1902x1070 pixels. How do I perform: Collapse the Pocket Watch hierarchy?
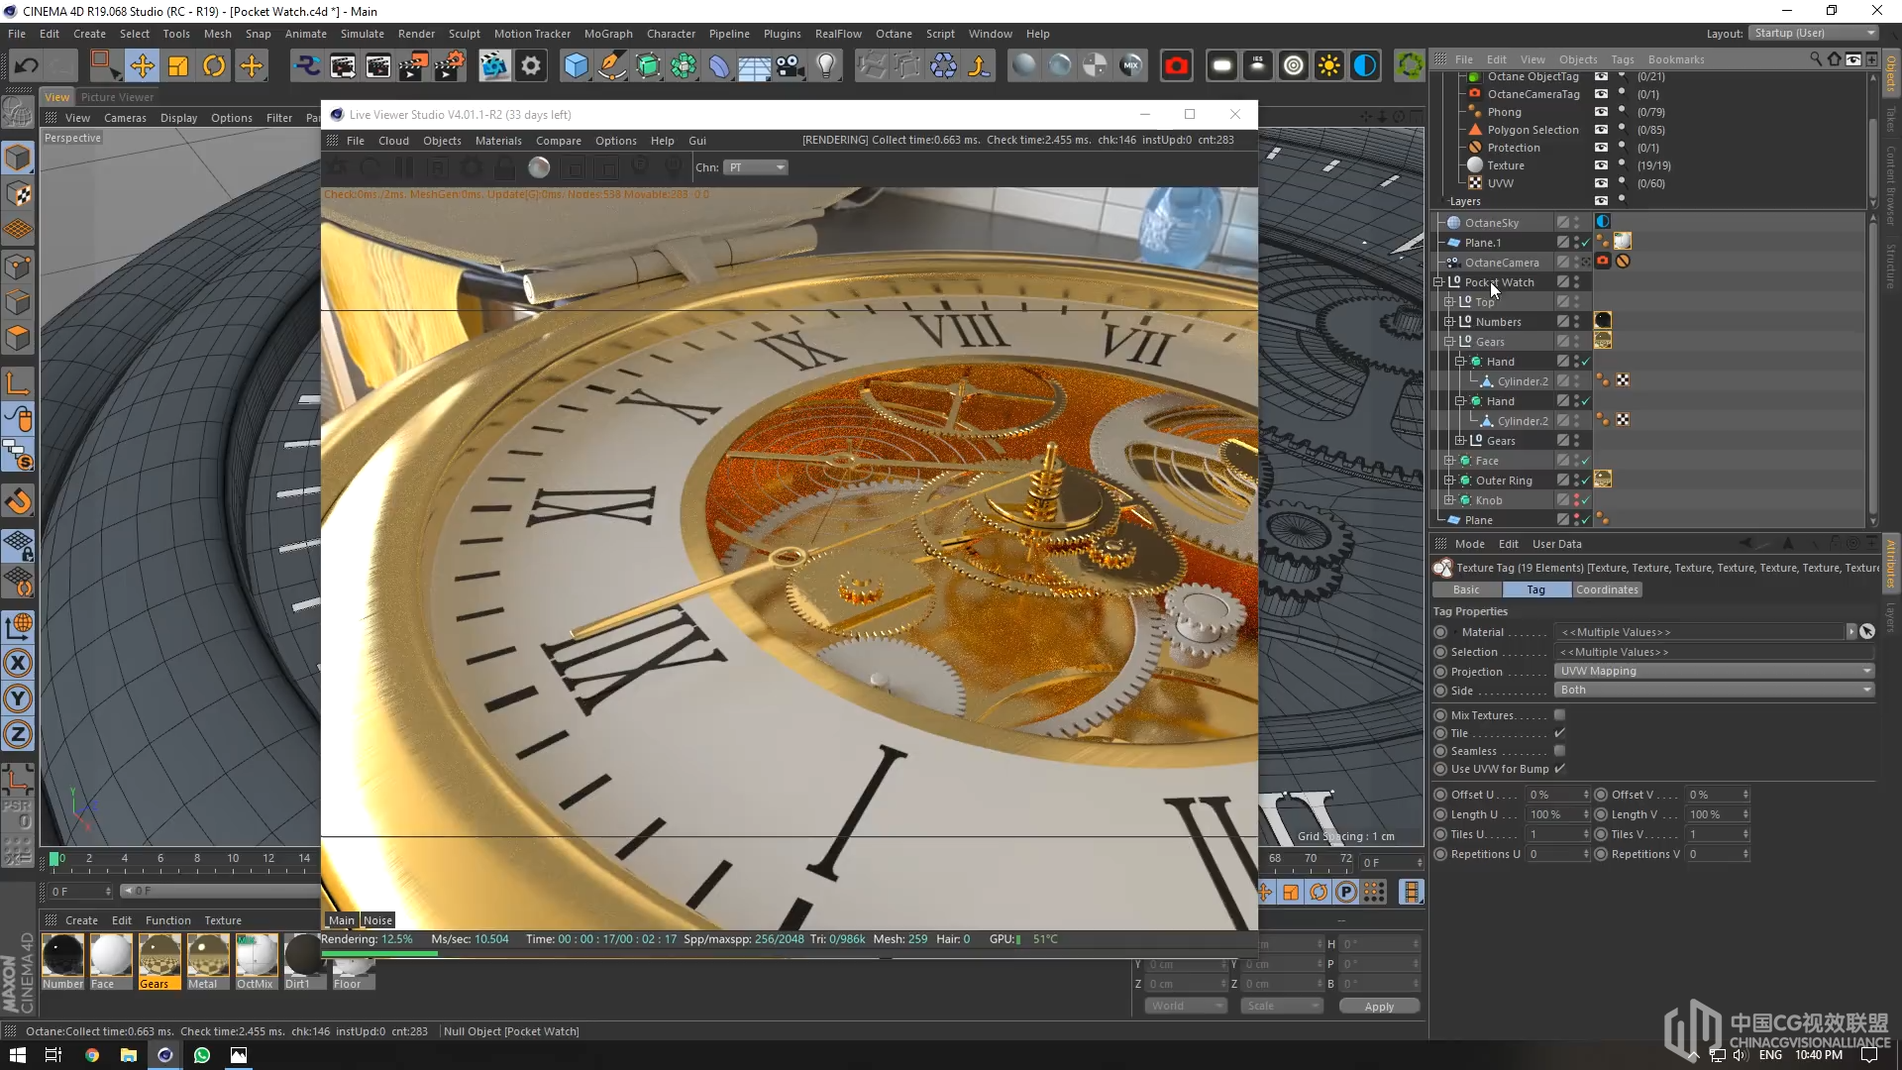point(1438,282)
